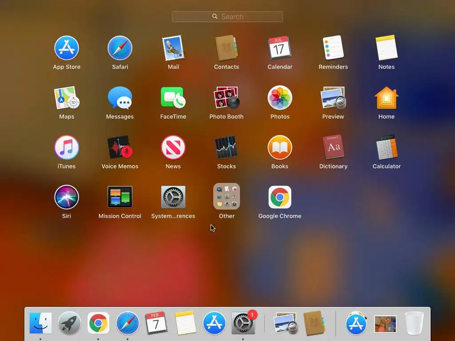455x341 pixels.
Task: Launch the Calculator app
Action: tap(386, 147)
